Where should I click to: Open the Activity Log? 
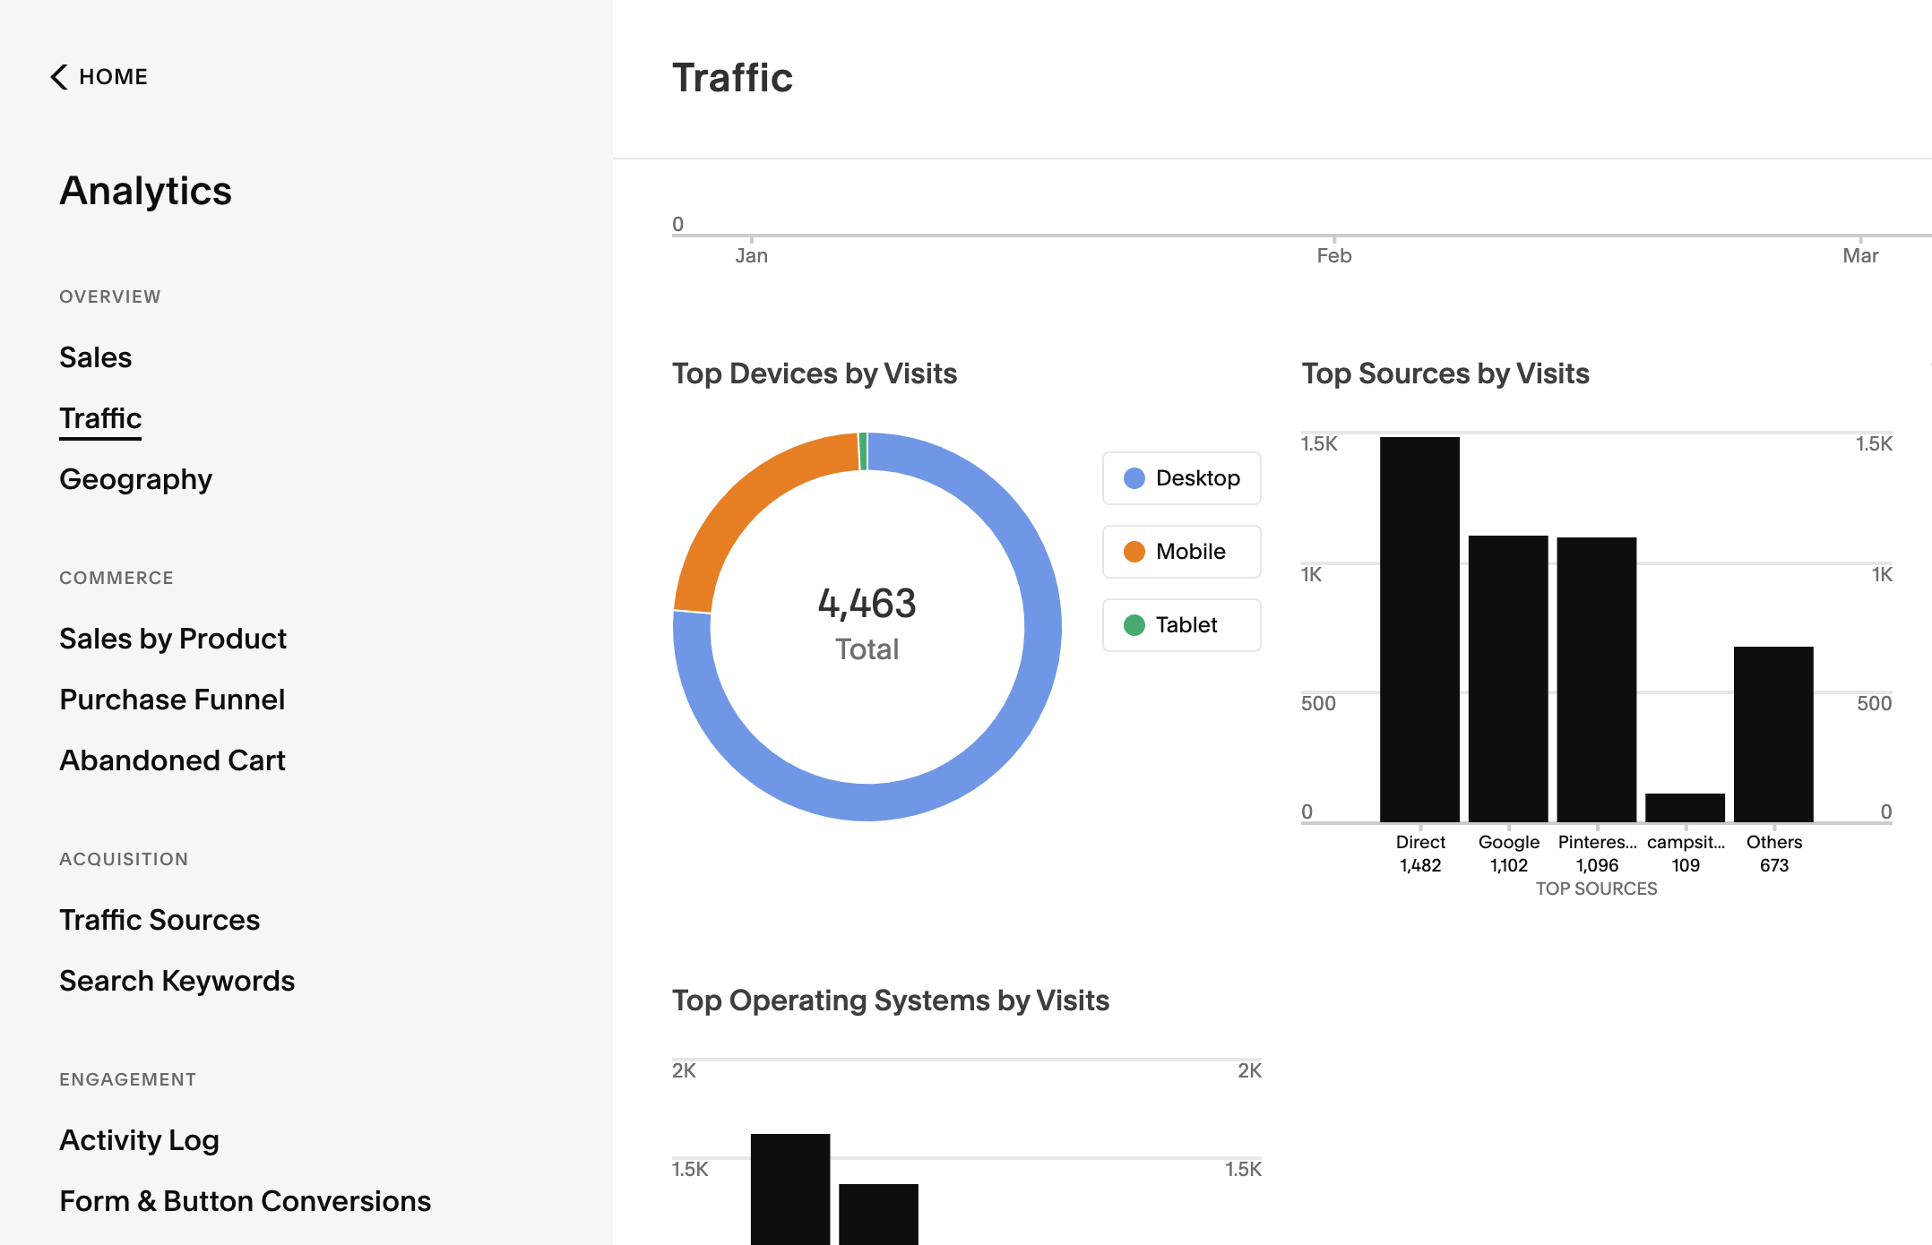point(139,1139)
